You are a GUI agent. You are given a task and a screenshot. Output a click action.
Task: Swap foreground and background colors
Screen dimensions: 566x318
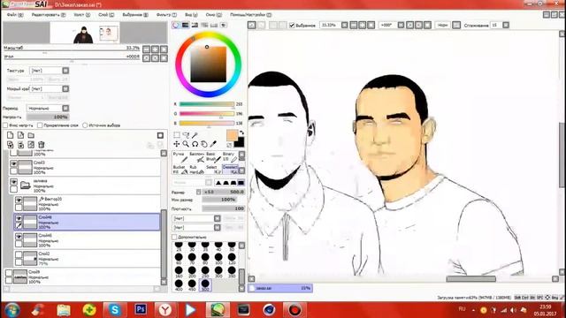click(x=241, y=132)
